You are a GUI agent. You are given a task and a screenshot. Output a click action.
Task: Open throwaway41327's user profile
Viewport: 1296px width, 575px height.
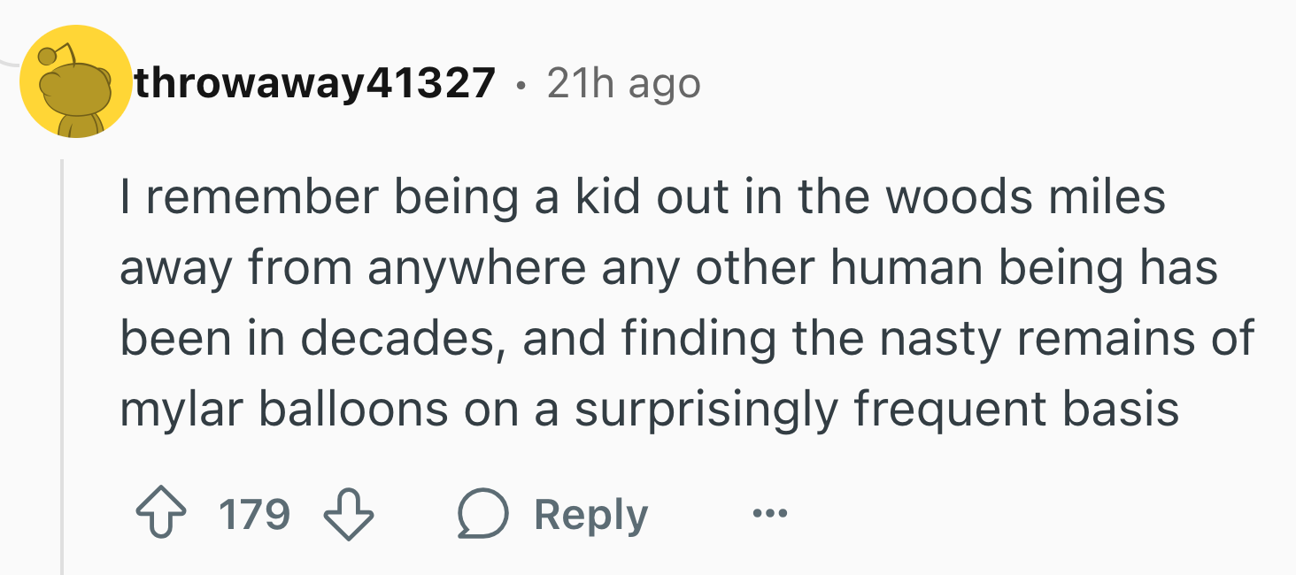tap(314, 83)
